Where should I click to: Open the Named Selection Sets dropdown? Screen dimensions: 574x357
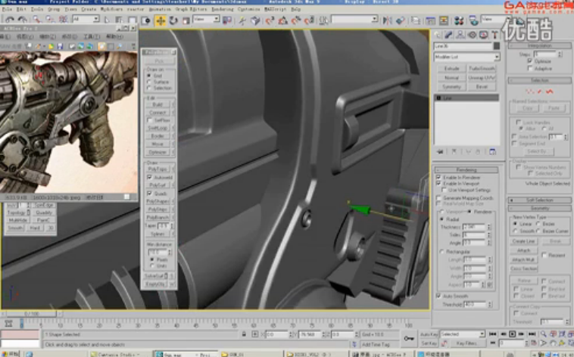pos(354,19)
